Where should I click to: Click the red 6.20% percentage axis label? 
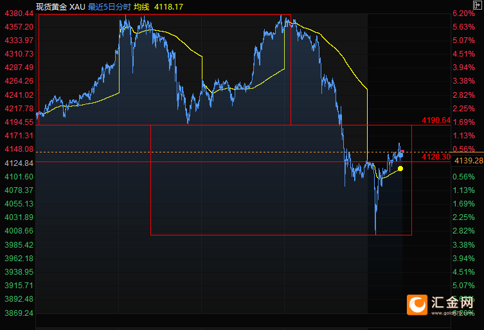click(463, 14)
